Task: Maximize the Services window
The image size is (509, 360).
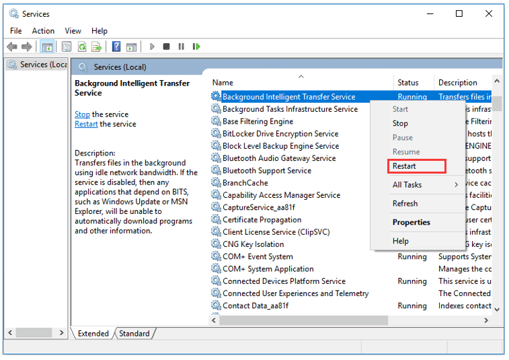Action: 459,13
